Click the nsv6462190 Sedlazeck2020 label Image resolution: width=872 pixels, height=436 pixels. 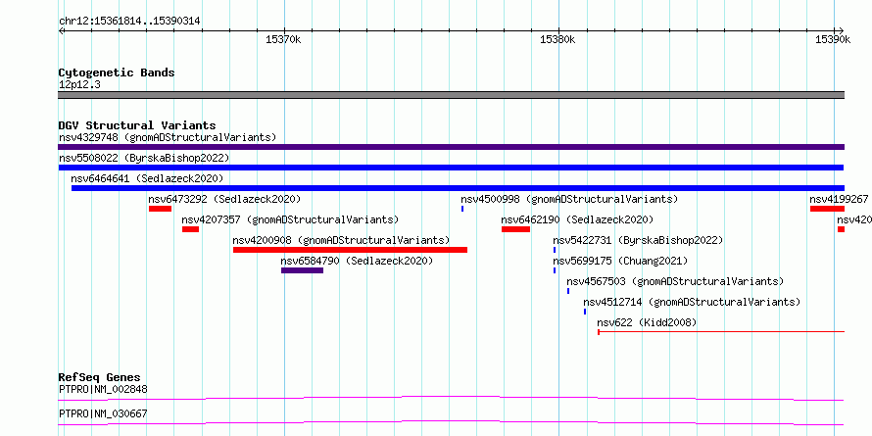point(577,219)
